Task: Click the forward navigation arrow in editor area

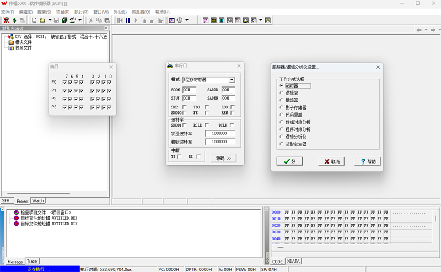Action: point(433,30)
